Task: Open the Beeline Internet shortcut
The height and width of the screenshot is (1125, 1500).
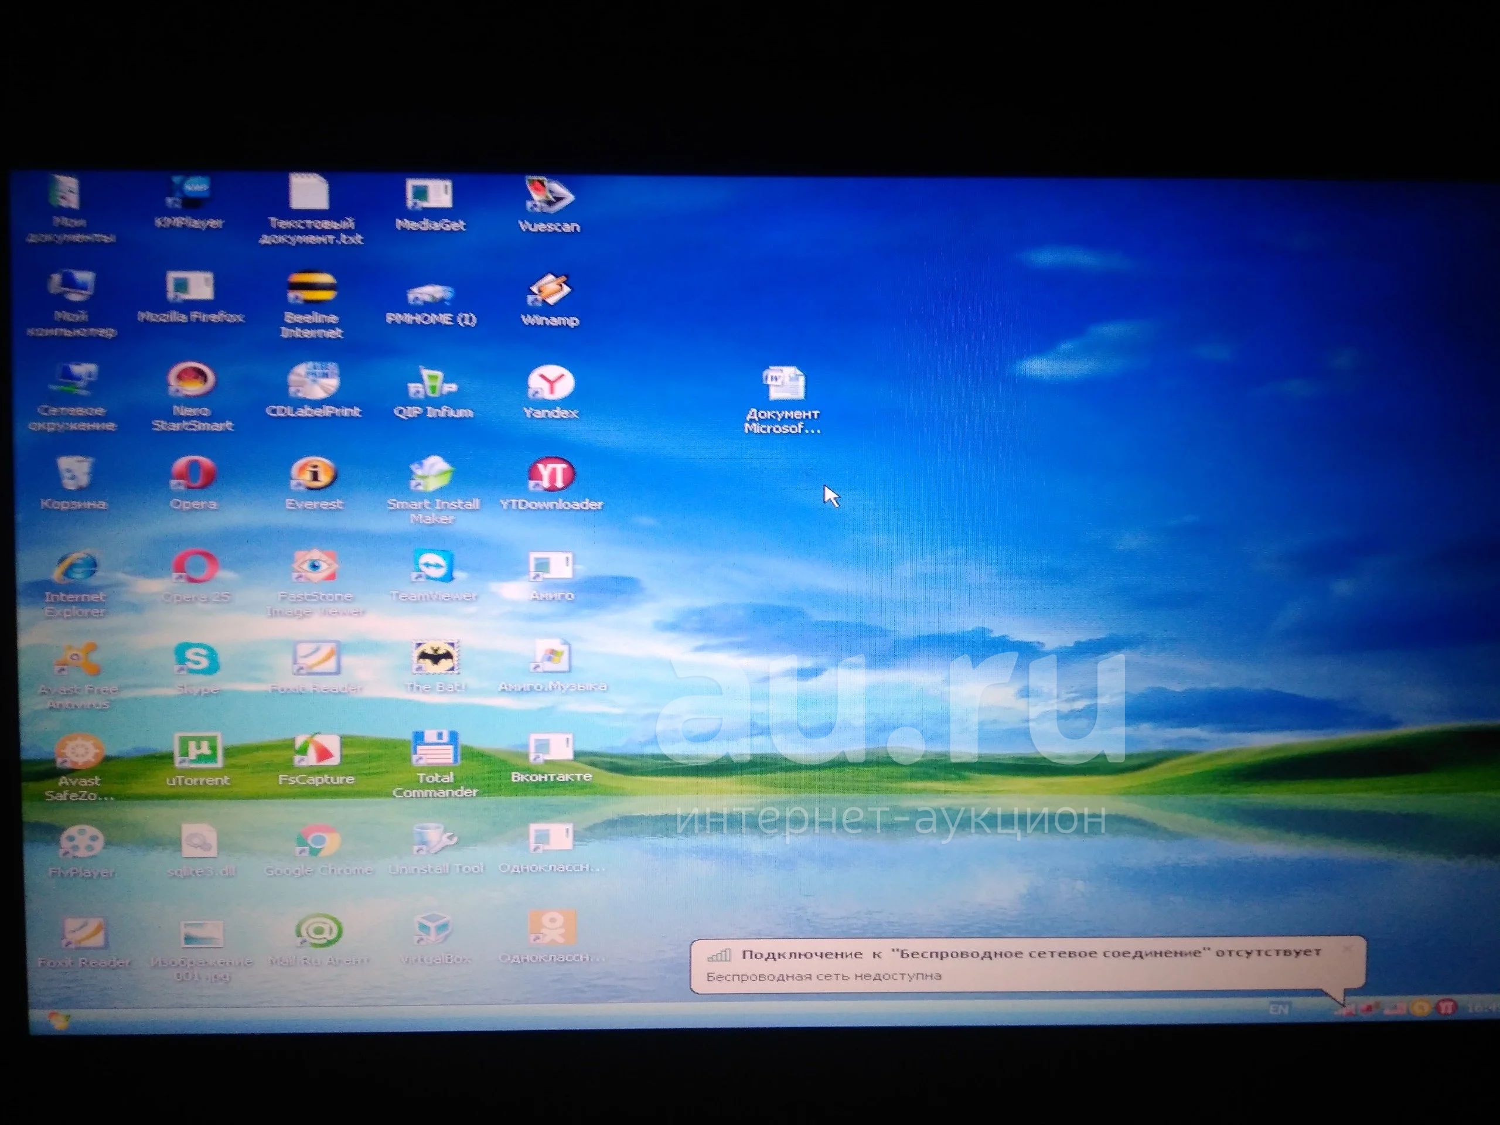Action: 311,305
